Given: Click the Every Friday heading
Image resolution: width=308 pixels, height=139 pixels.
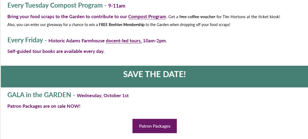Looking at the screenshot, I should tap(25, 40).
